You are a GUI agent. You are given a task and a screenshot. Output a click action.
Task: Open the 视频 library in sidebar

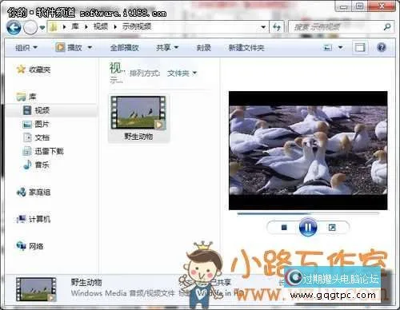point(42,110)
